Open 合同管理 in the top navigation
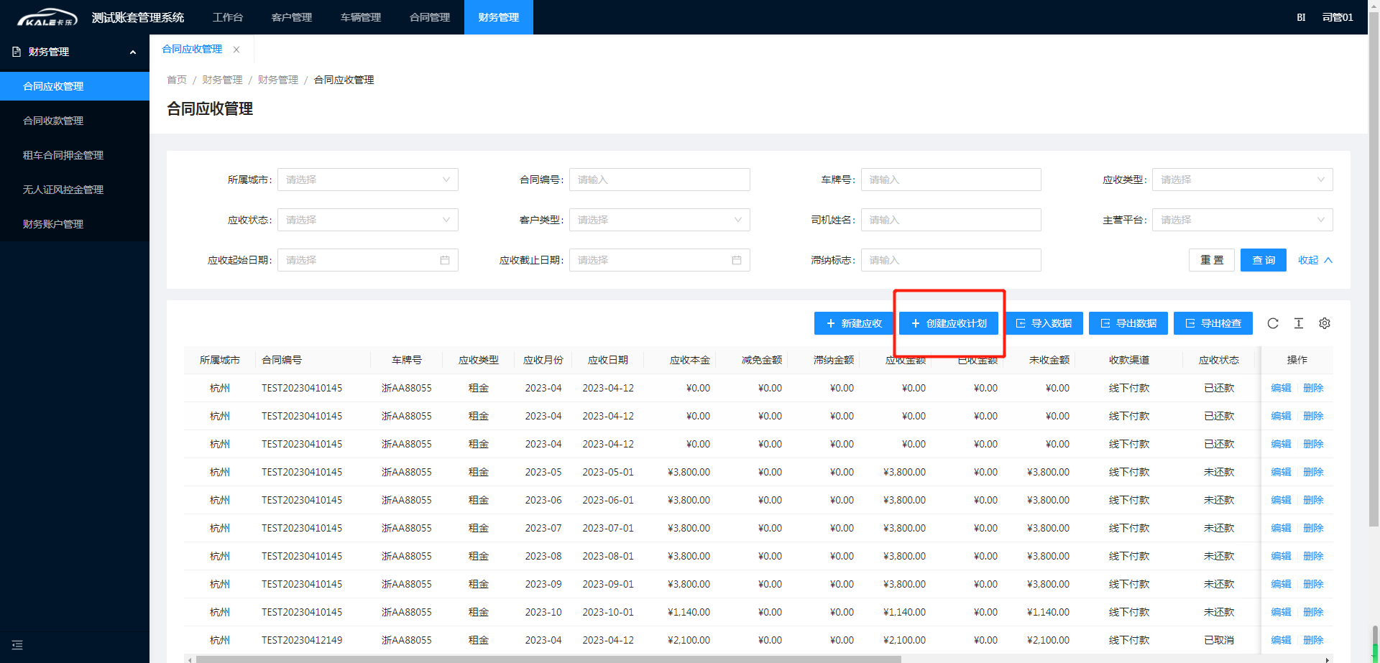The height and width of the screenshot is (663, 1380). [x=430, y=17]
